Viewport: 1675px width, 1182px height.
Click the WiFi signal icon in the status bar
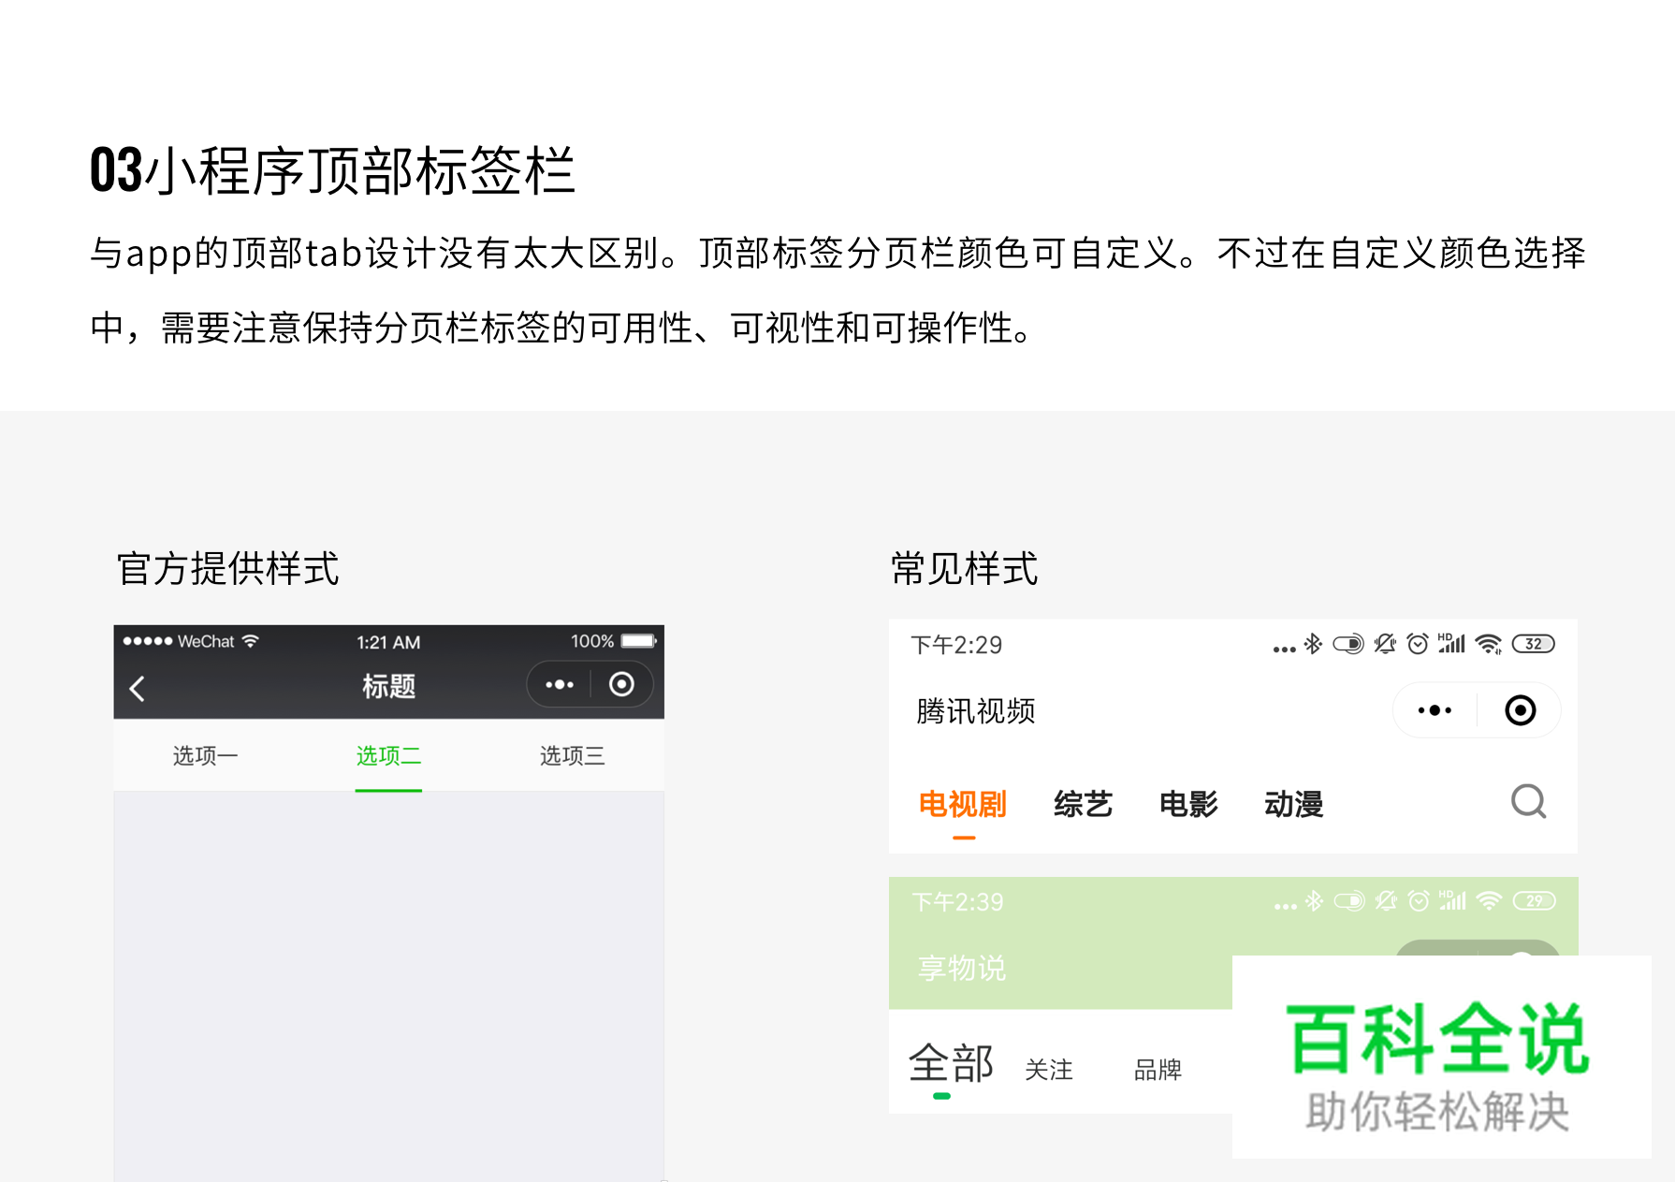coord(1487,644)
